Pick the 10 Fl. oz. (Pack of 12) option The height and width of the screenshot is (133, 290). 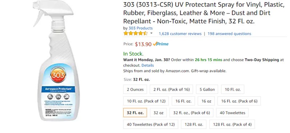coord(146,101)
